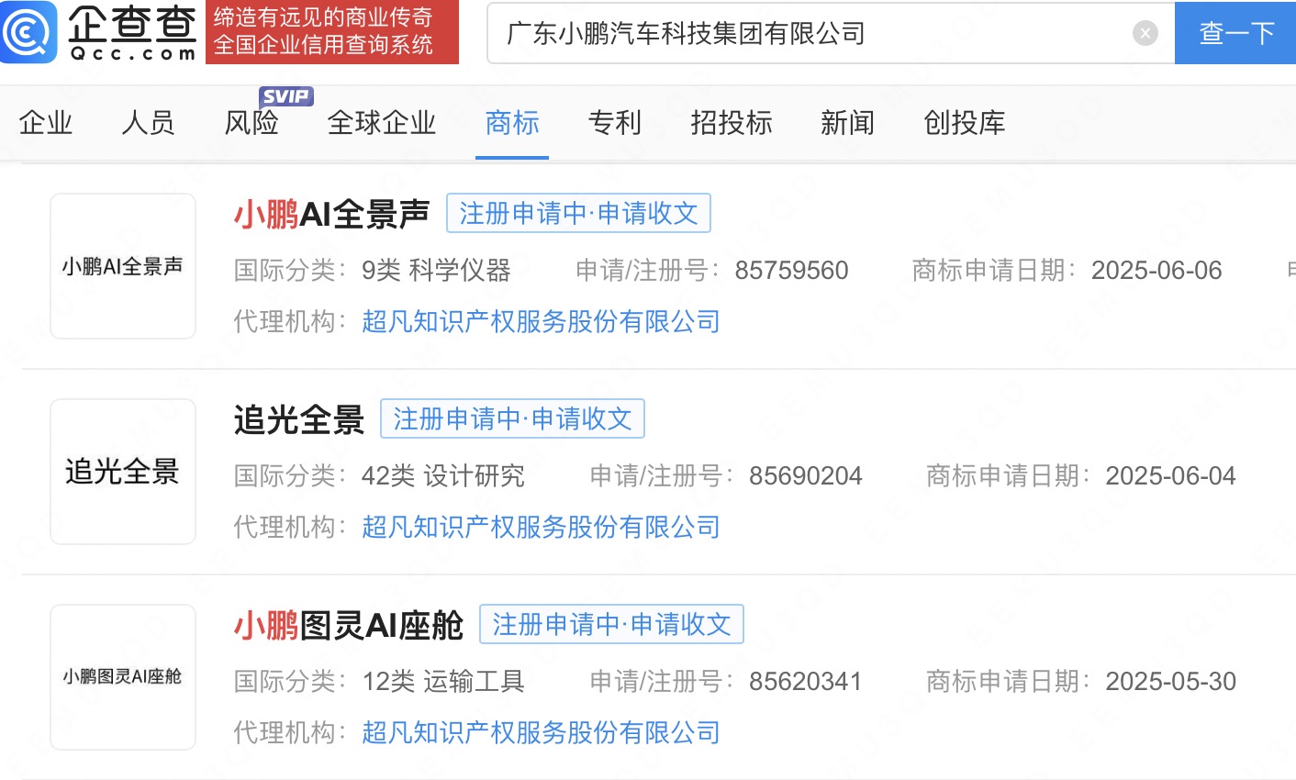Click the status tag beside 小鹏AI全景声
Screen dimensions: 1296x780
click(x=578, y=213)
